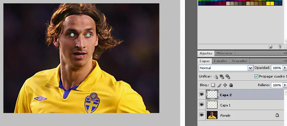The width and height of the screenshot is (287, 126).
Task: Toggle Unify layer position icon
Action: pos(216,77)
